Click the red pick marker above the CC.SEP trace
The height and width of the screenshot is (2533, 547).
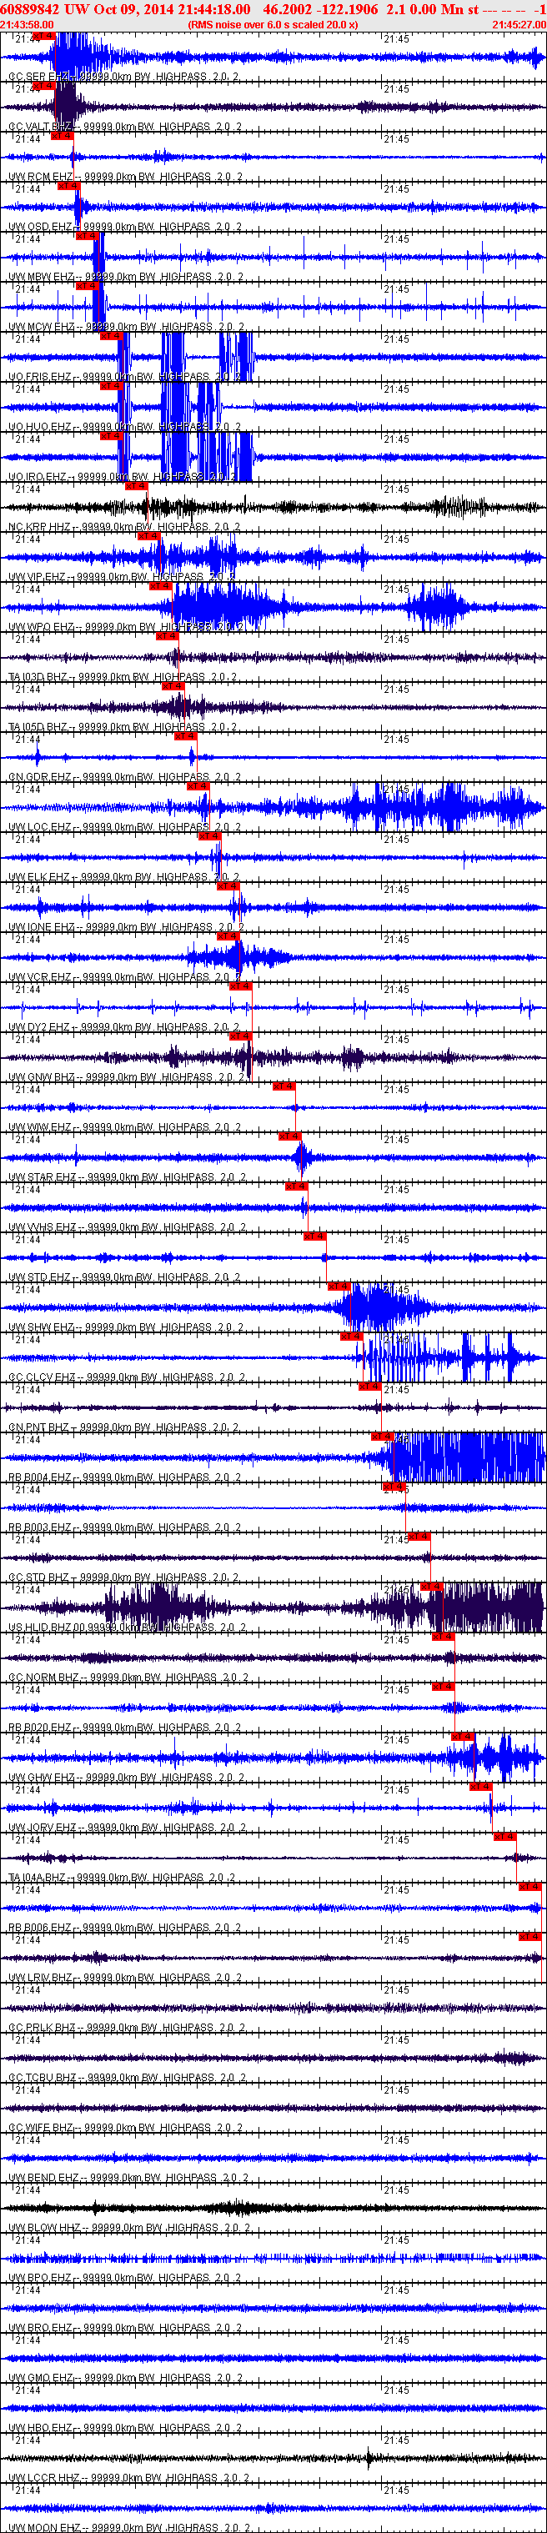point(43,35)
